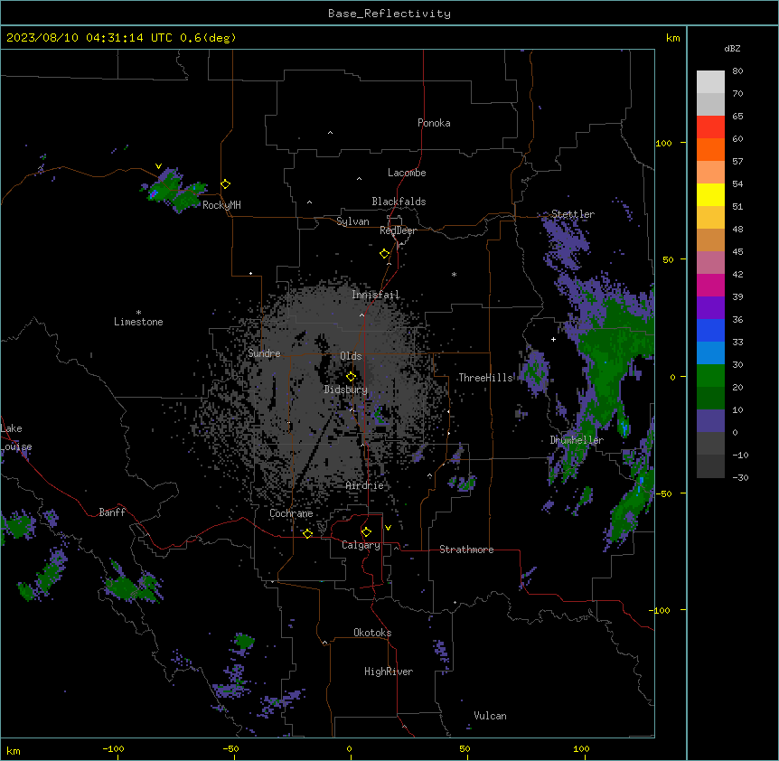
Task: Select the yellow diamond marker south of RedDeer
Action: tap(385, 254)
